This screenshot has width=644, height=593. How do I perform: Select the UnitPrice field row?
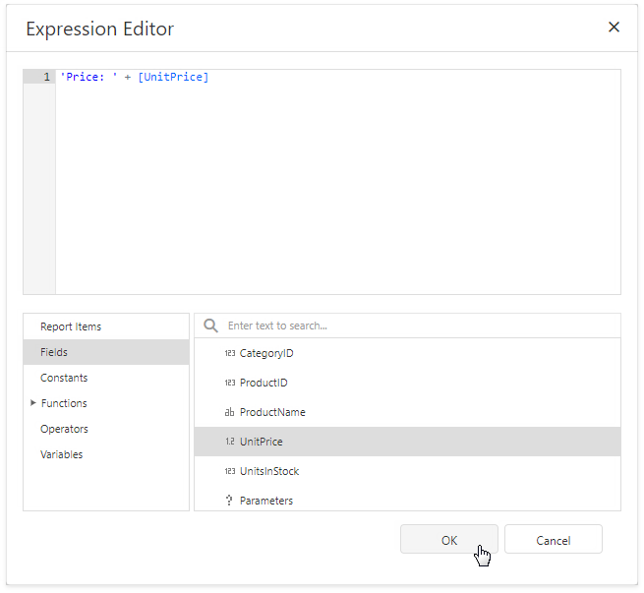tap(407, 442)
